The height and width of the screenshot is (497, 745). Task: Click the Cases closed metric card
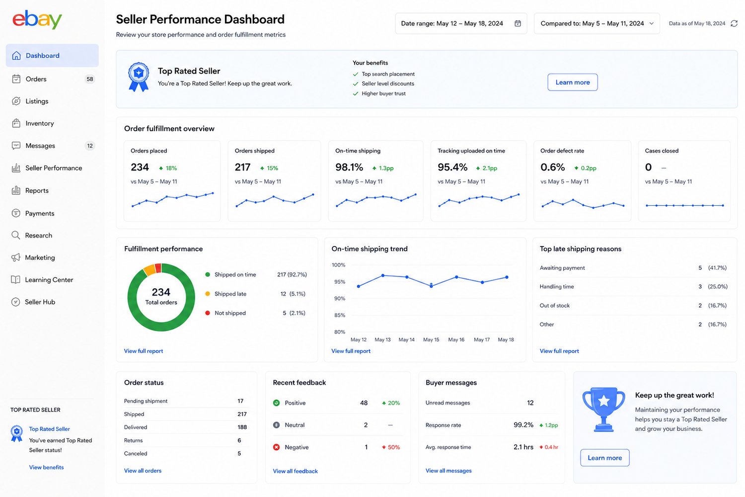[x=684, y=181]
